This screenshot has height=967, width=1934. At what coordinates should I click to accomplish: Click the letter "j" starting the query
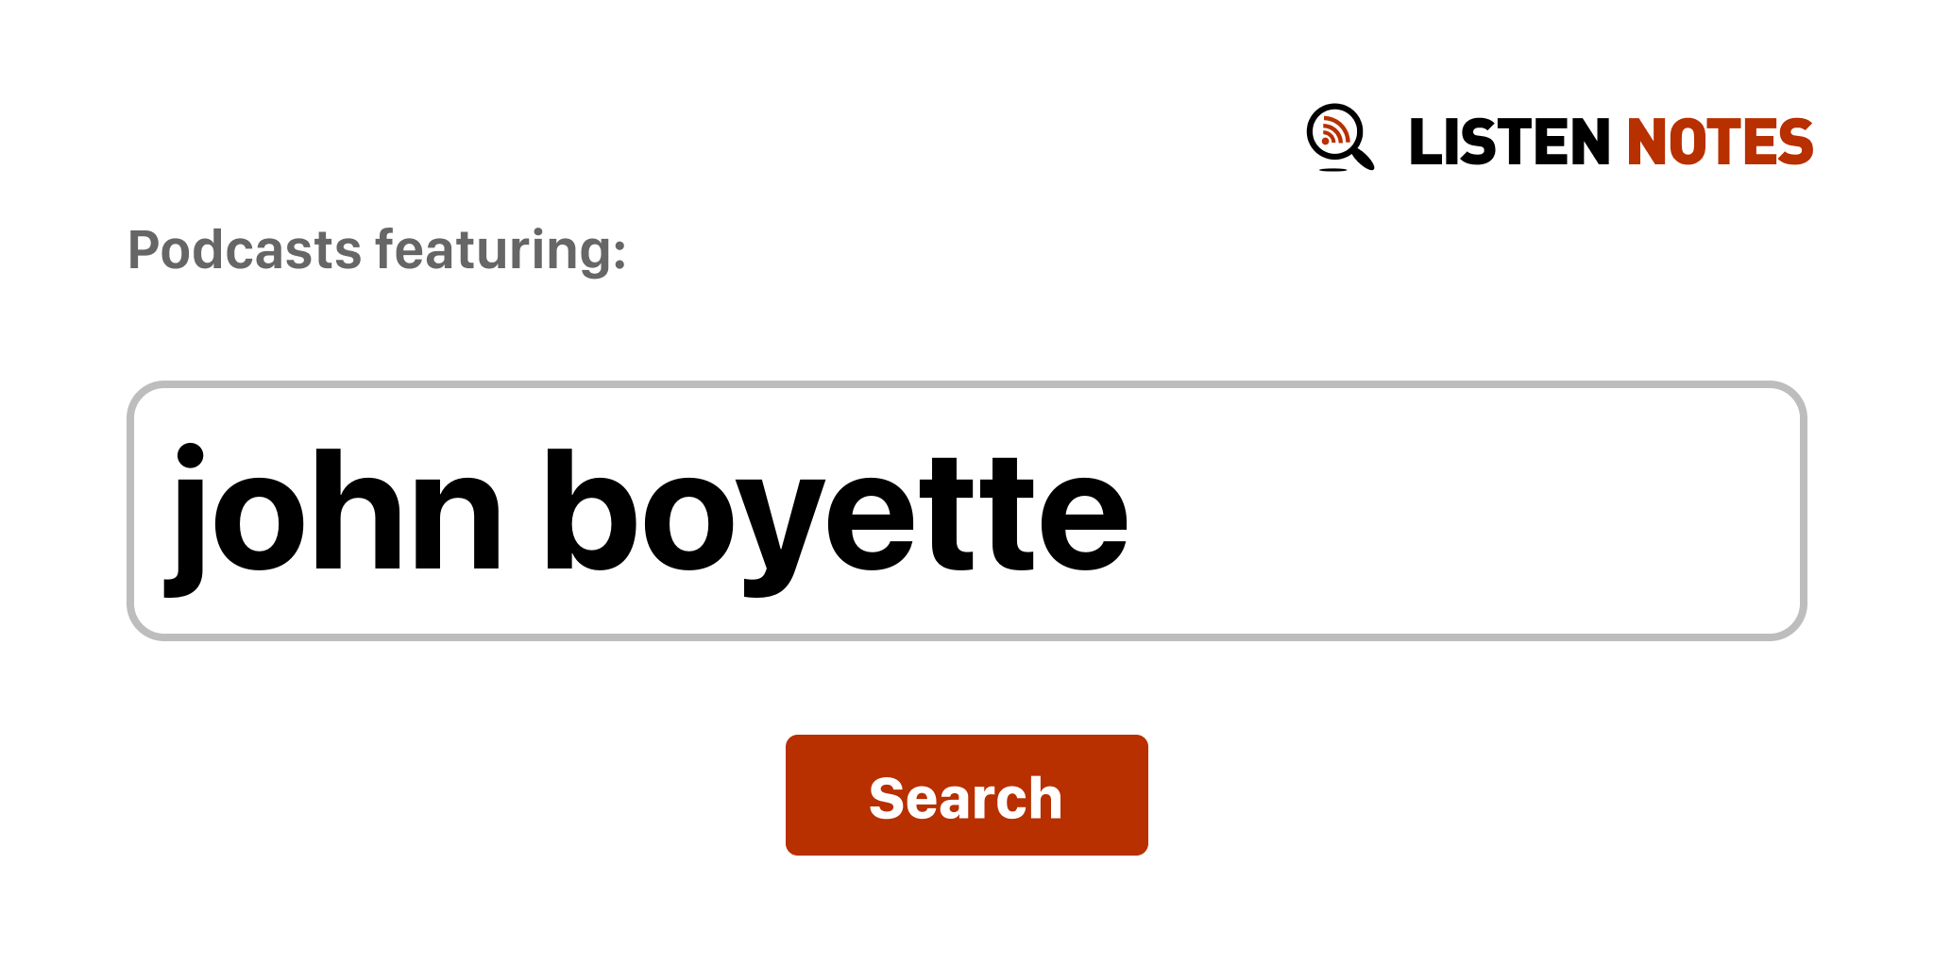click(x=189, y=515)
